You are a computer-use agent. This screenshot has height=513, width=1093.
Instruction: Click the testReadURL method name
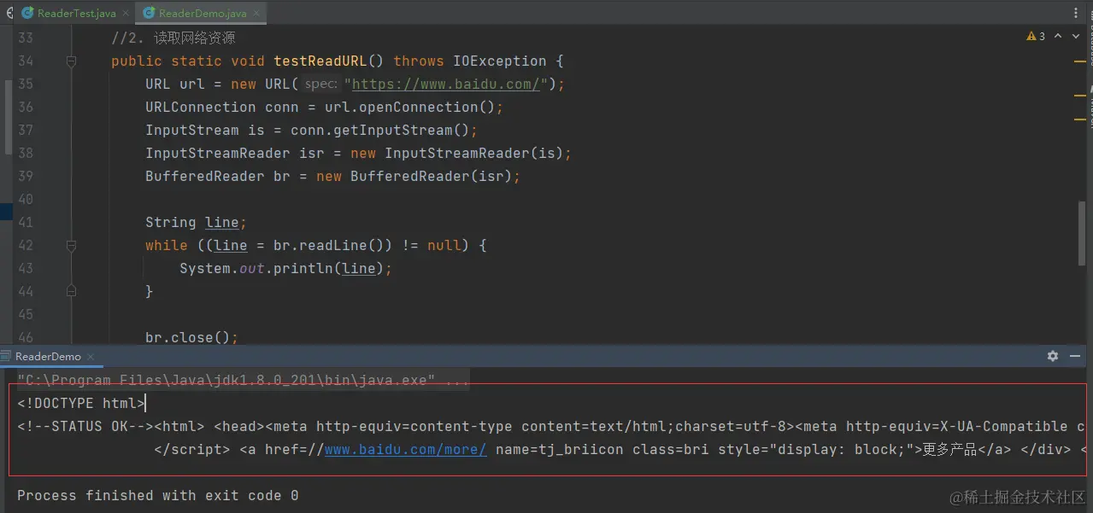(x=320, y=61)
